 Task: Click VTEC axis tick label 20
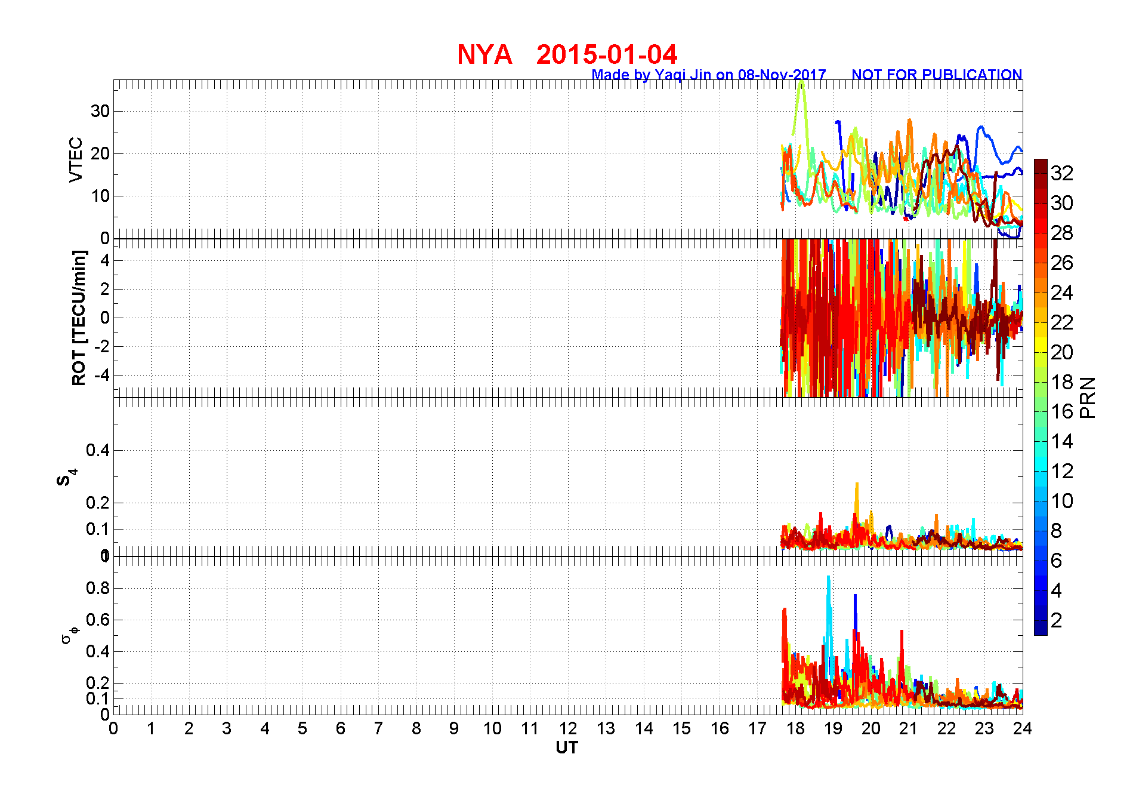coord(100,153)
